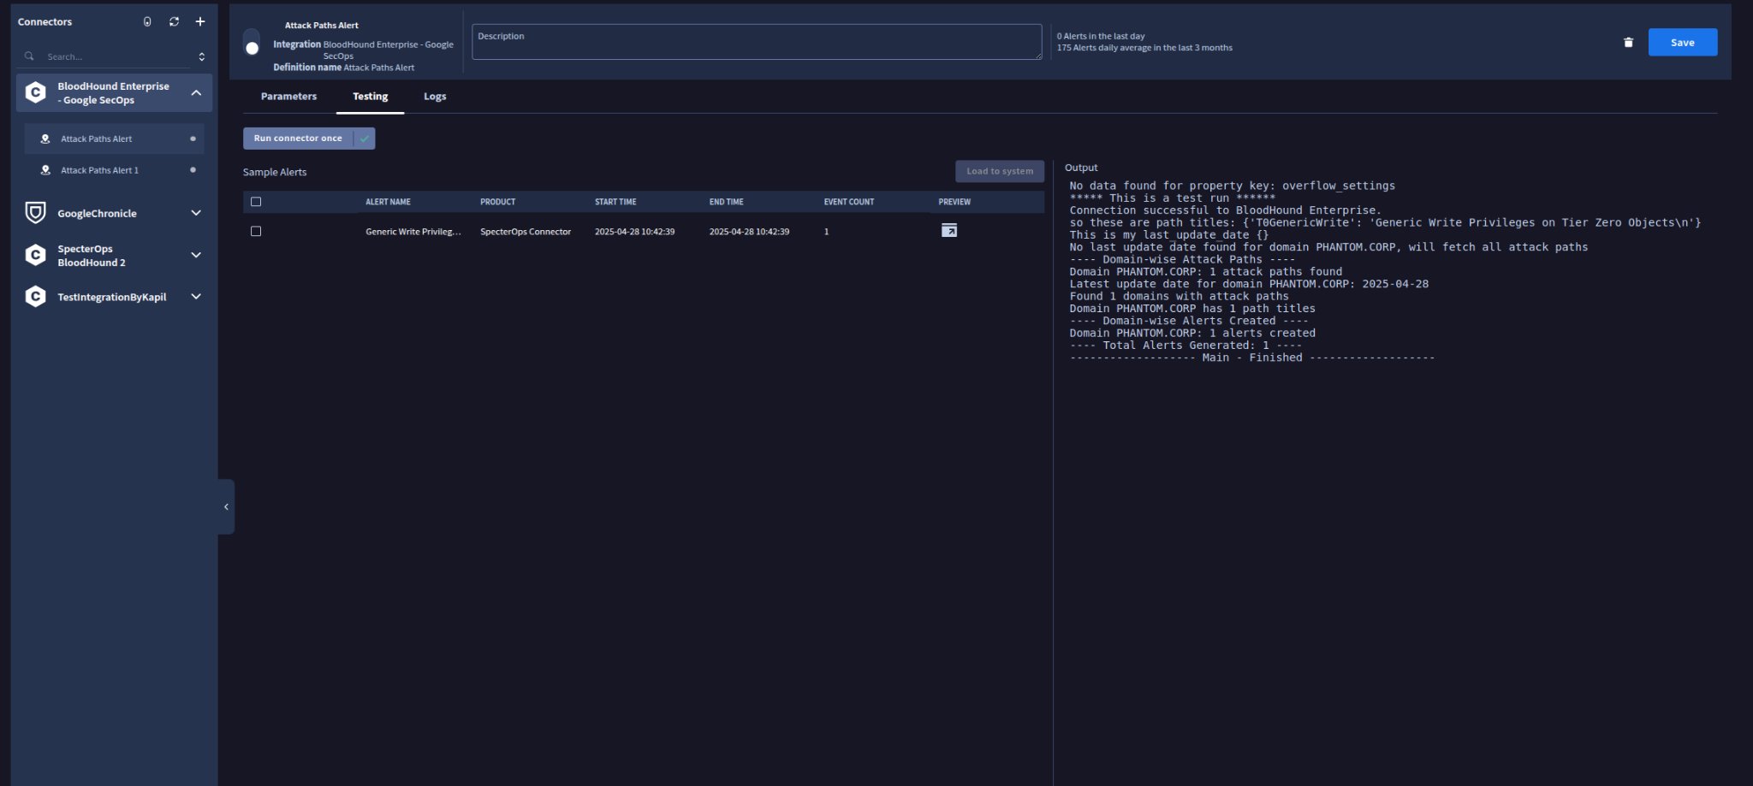Click the PREVIEW column header

click(x=954, y=202)
